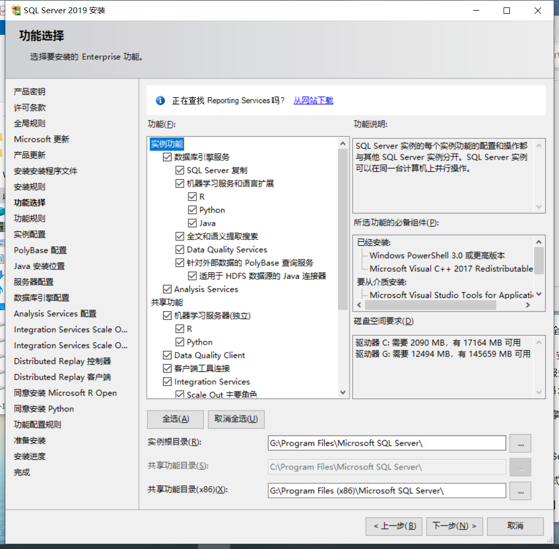Toggle 客户端工具连接 checkbox
The image size is (559, 549).
tap(167, 368)
